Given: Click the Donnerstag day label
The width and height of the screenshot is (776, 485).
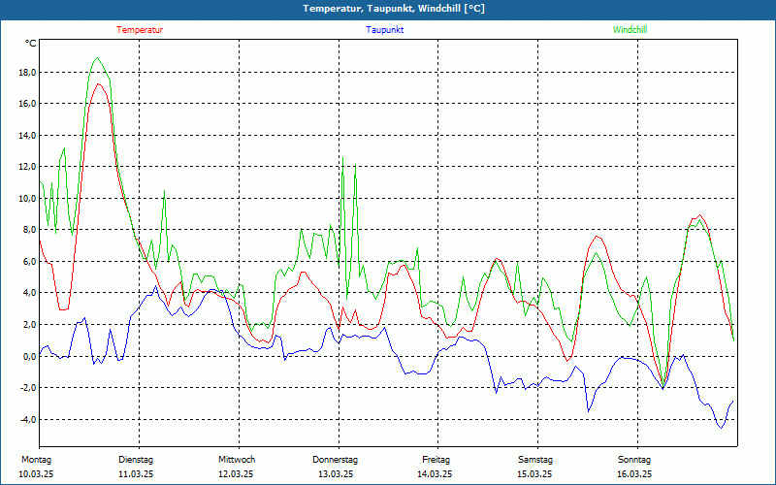Looking at the screenshot, I should pyautogui.click(x=335, y=460).
